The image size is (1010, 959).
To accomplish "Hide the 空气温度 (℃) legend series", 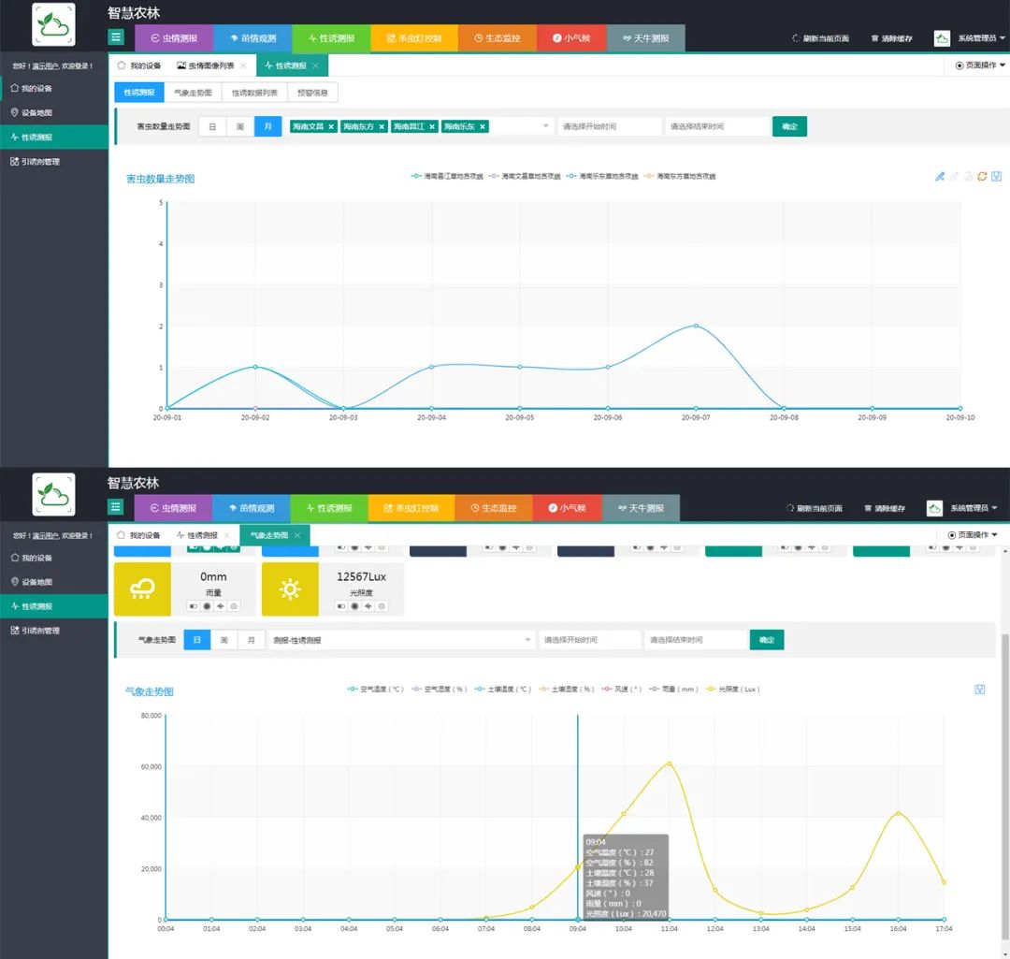I will pos(376,689).
